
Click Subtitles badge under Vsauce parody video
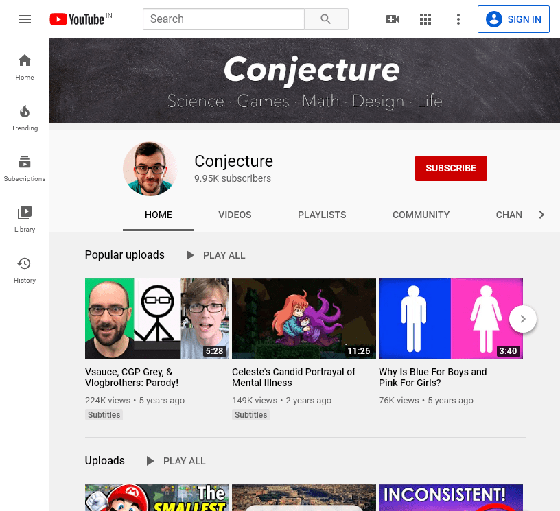[104, 415]
